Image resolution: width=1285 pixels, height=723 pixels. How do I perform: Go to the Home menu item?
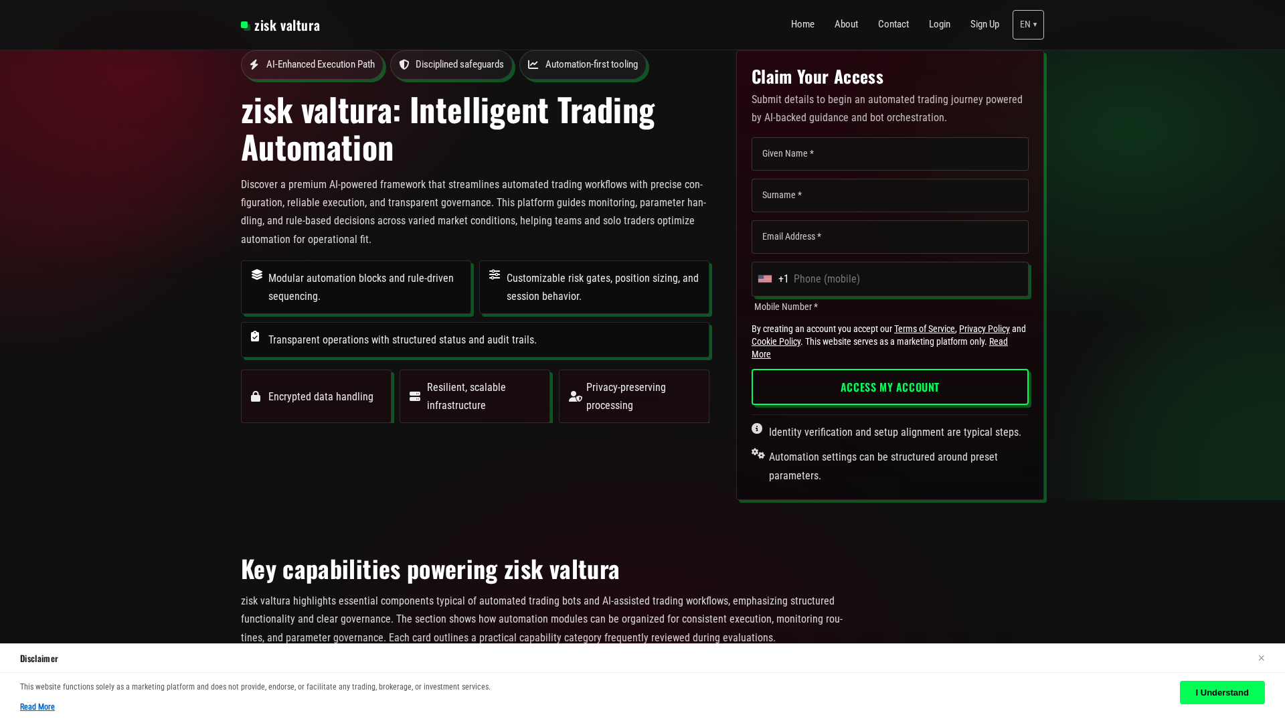(x=802, y=24)
